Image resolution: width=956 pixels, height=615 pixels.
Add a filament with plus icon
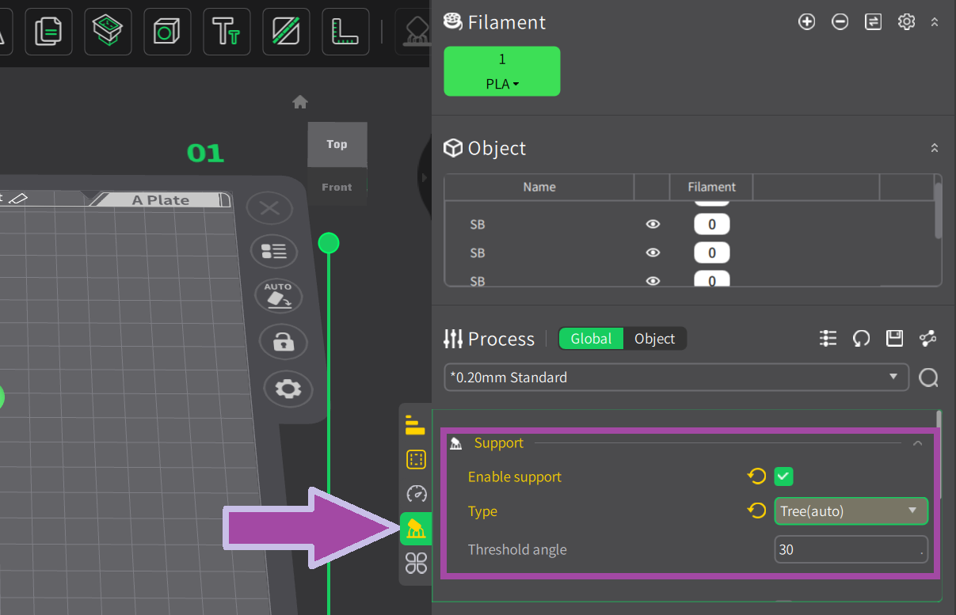[806, 22]
